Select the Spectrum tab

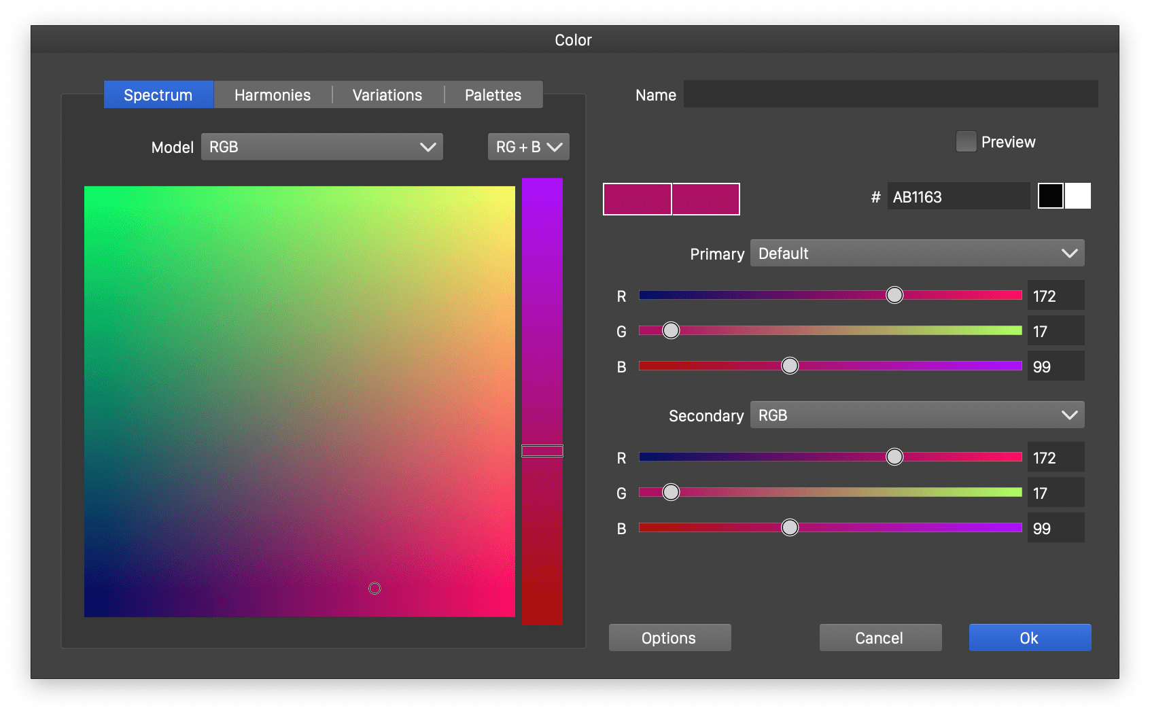(x=158, y=94)
